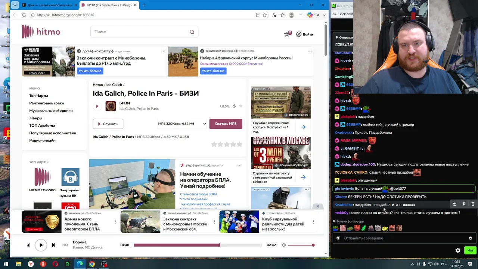Seek on the track progress bar
The width and height of the screenshot is (478, 269).
click(x=198, y=245)
